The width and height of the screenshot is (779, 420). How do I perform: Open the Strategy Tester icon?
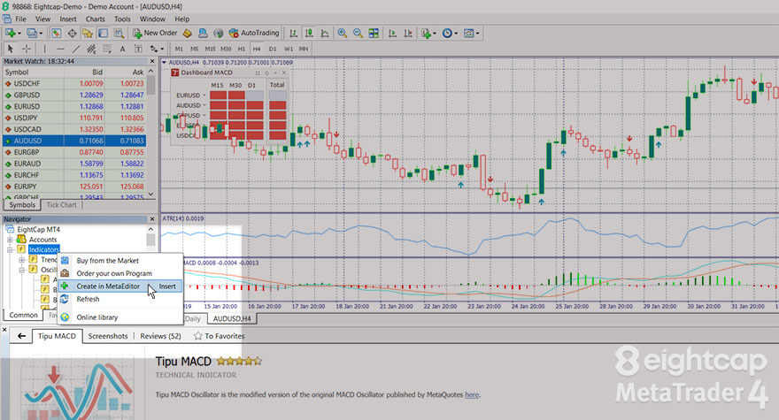[x=119, y=34]
